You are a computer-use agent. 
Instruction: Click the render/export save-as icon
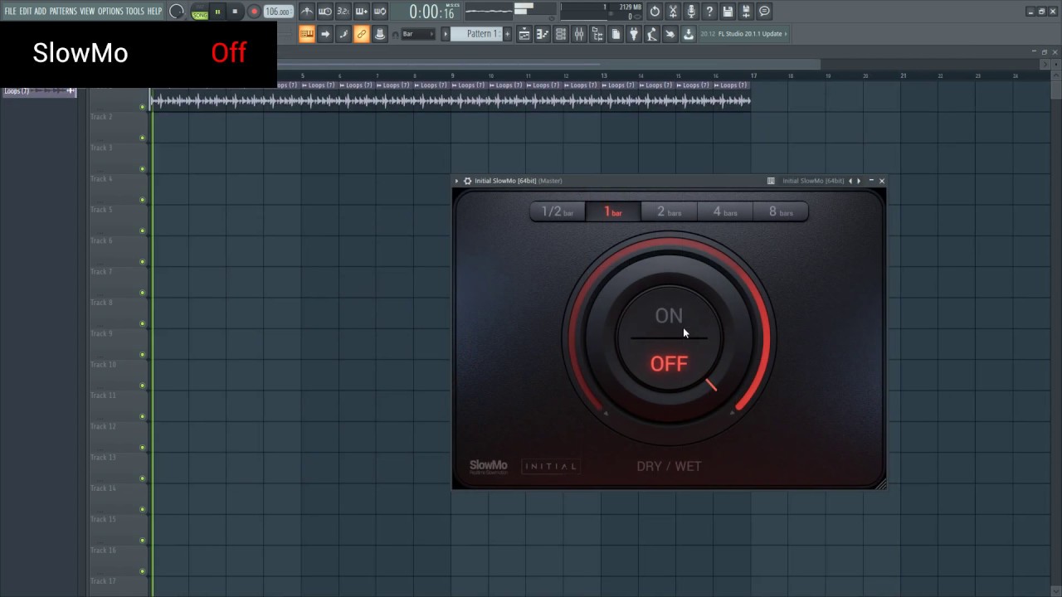tap(746, 12)
